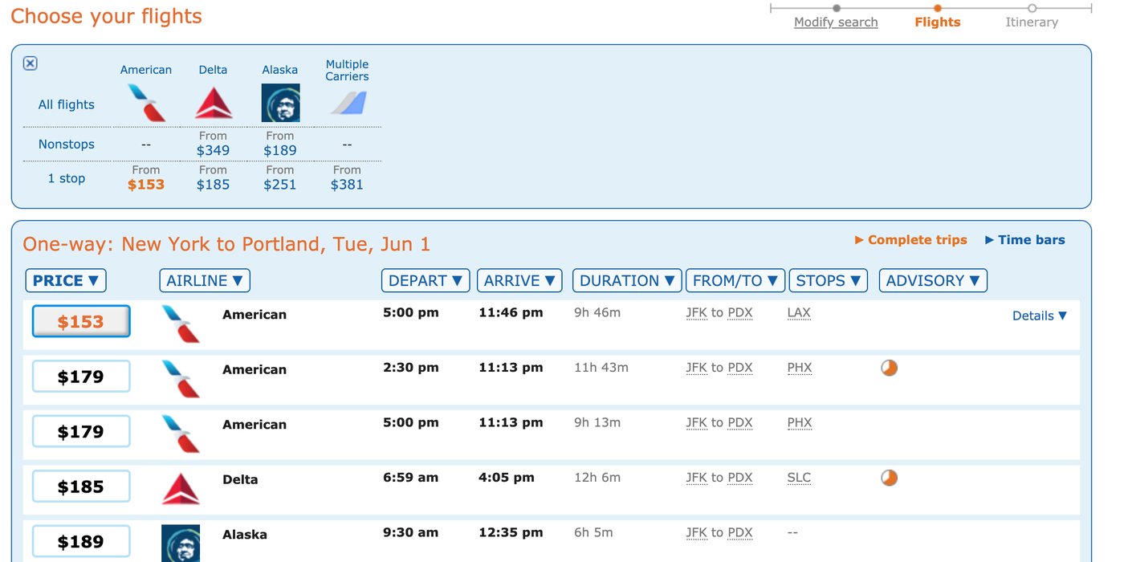The height and width of the screenshot is (562, 1124).
Task: Close the airline comparison matrix
Action: pyautogui.click(x=30, y=63)
